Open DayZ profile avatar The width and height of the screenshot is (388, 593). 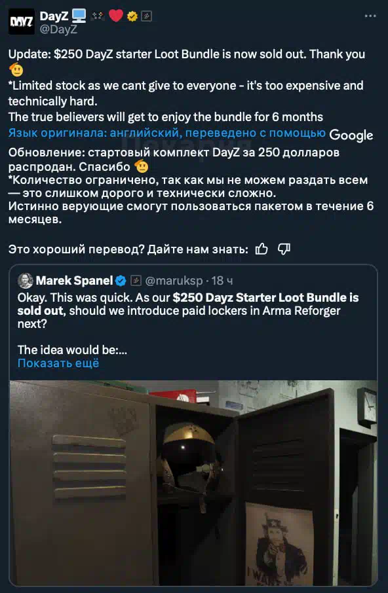[x=22, y=22]
